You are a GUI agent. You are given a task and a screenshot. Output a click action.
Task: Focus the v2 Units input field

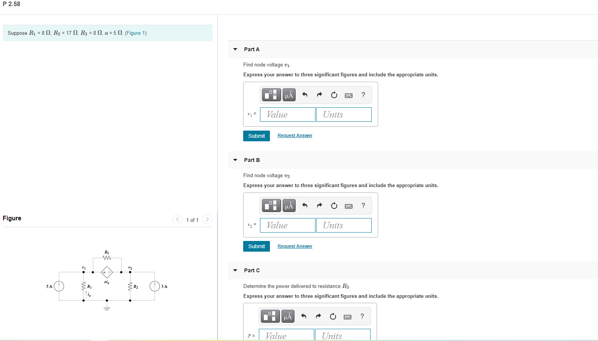point(344,225)
